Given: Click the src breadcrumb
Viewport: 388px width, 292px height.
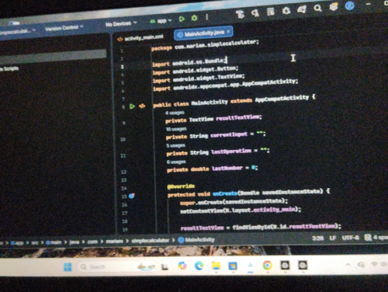Looking at the screenshot, I should click(34, 242).
